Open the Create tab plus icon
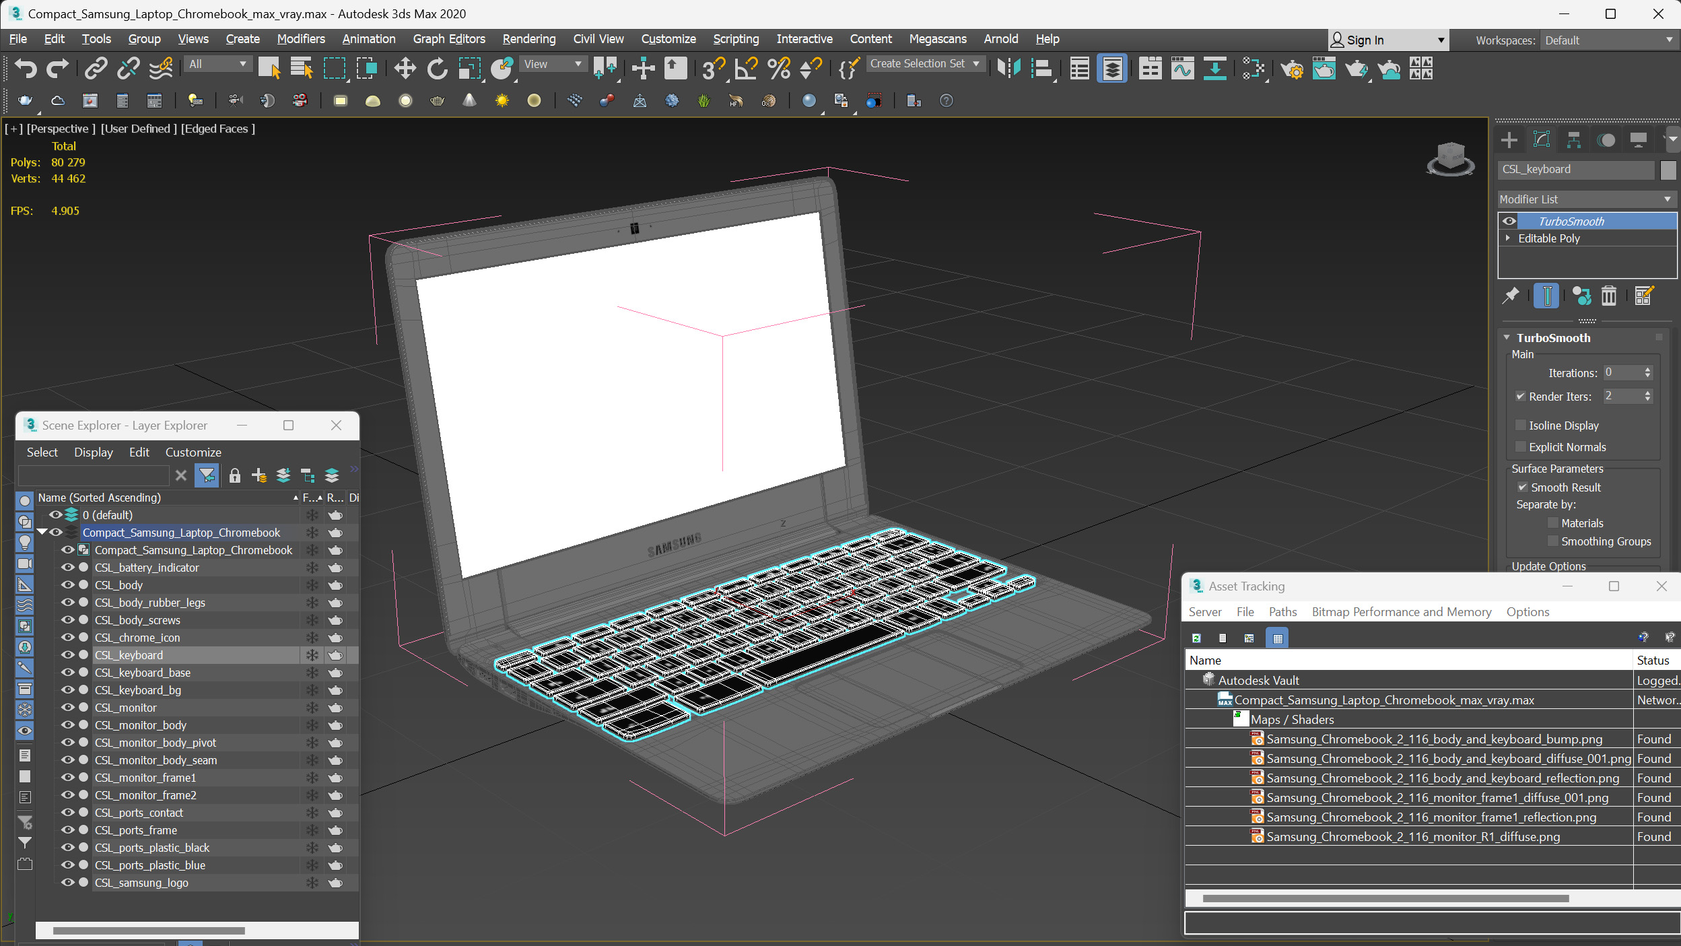 pyautogui.click(x=1509, y=140)
